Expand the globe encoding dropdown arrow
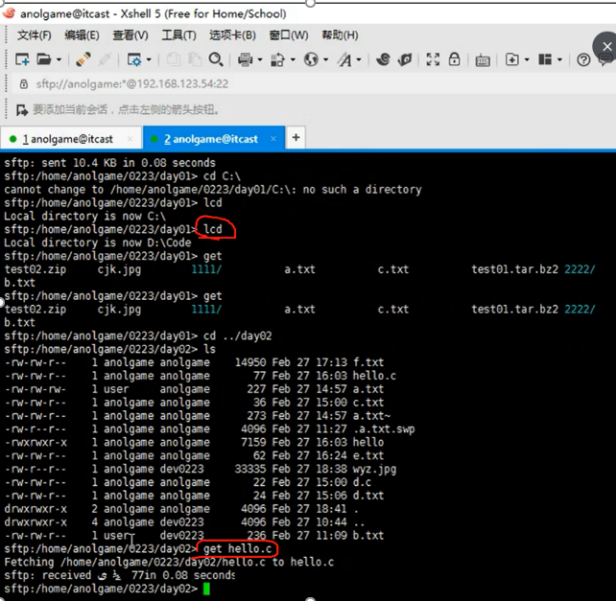Image resolution: width=616 pixels, height=601 pixels. coord(325,59)
